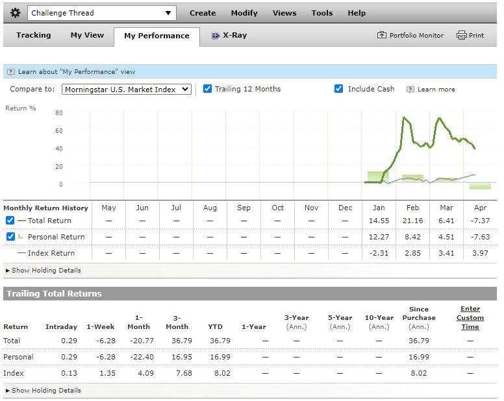504x401 pixels.
Task: Click Index YTD value 8.02
Action: (222, 373)
